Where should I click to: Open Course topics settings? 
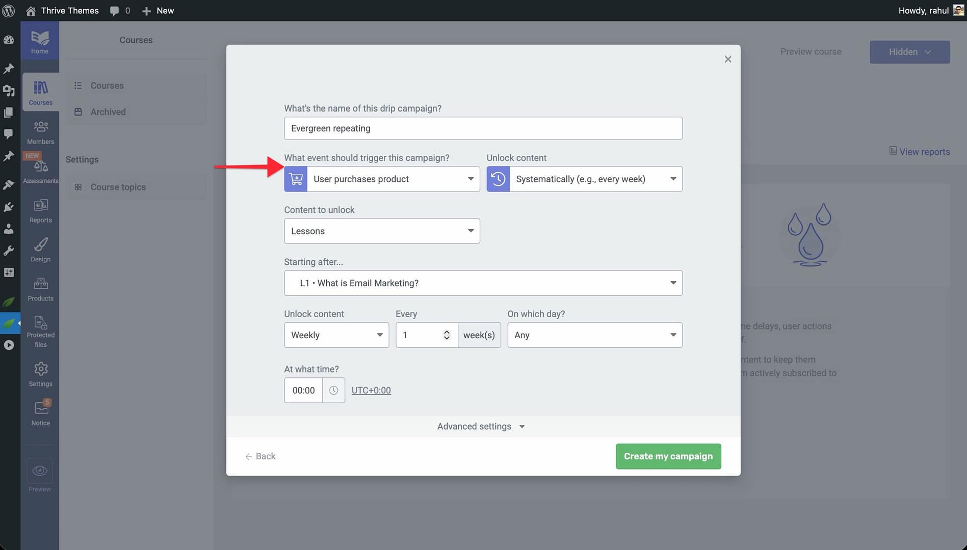coord(118,187)
